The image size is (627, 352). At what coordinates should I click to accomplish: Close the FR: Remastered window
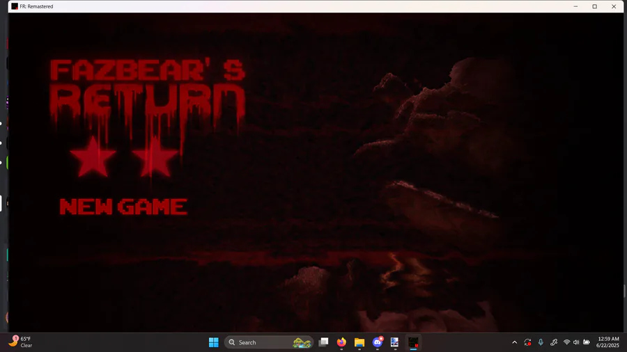tap(614, 6)
